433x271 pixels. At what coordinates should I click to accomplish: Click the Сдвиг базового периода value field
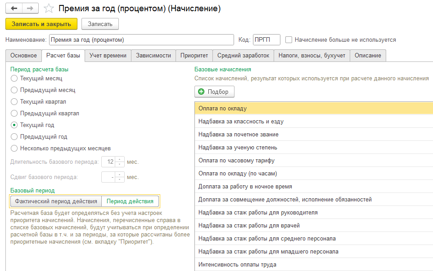(108, 177)
